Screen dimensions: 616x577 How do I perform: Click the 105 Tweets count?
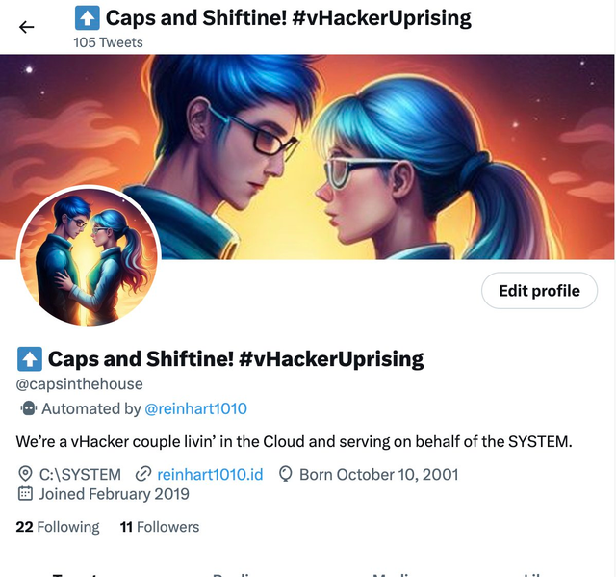108,42
